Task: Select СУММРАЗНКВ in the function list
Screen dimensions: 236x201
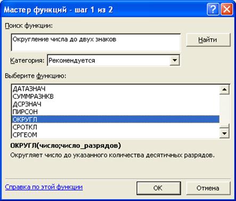Action: (x=116, y=96)
